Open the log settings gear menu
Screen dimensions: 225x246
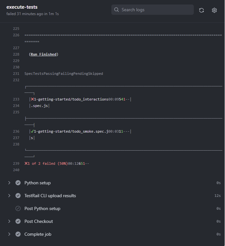[x=214, y=10]
